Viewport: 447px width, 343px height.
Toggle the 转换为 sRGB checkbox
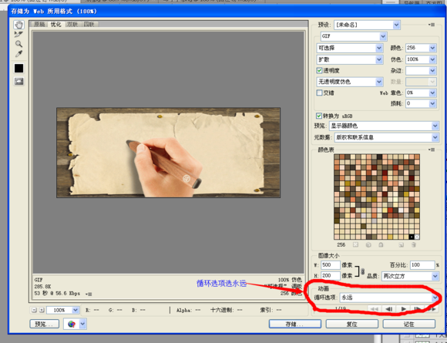(x=319, y=116)
